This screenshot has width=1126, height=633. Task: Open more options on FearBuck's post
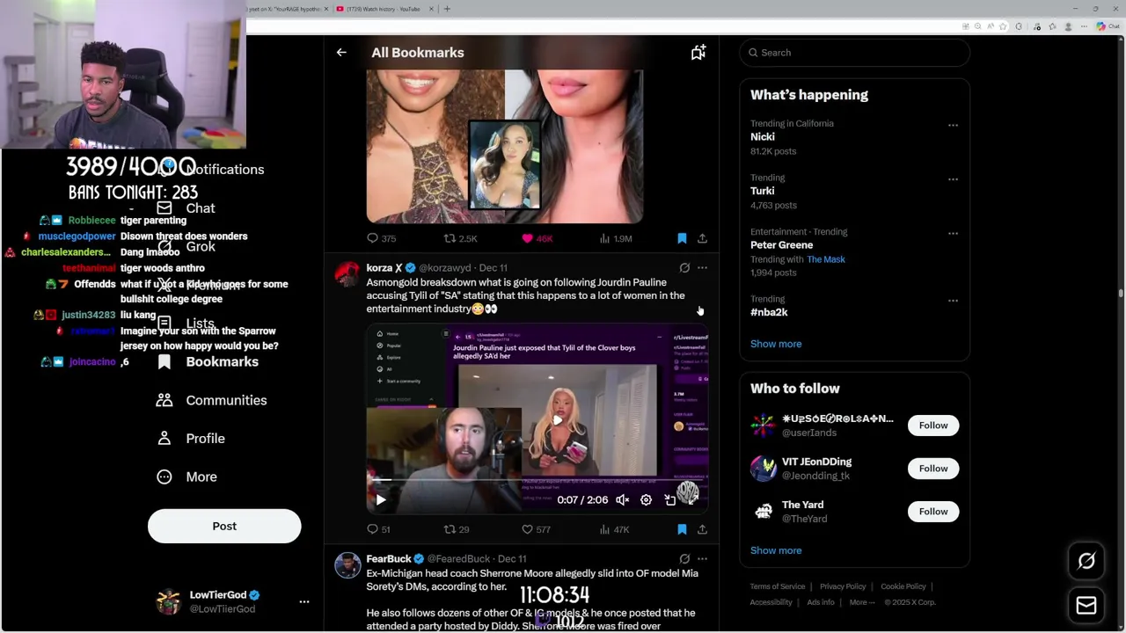tap(702, 558)
